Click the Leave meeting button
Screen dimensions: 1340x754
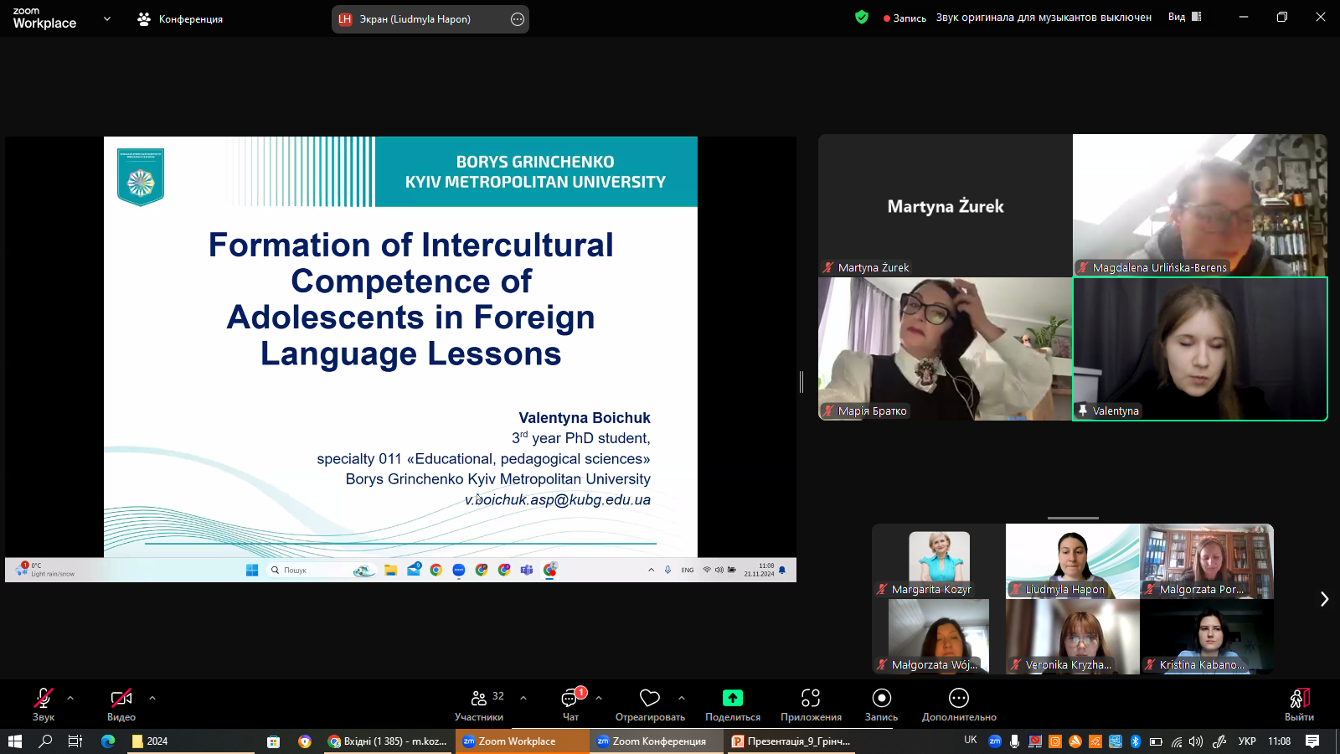click(x=1299, y=700)
